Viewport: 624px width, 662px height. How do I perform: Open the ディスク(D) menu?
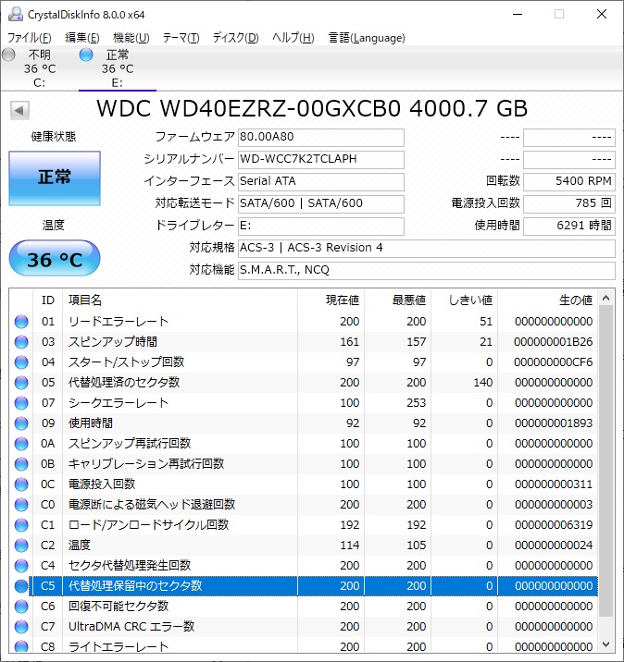235,38
